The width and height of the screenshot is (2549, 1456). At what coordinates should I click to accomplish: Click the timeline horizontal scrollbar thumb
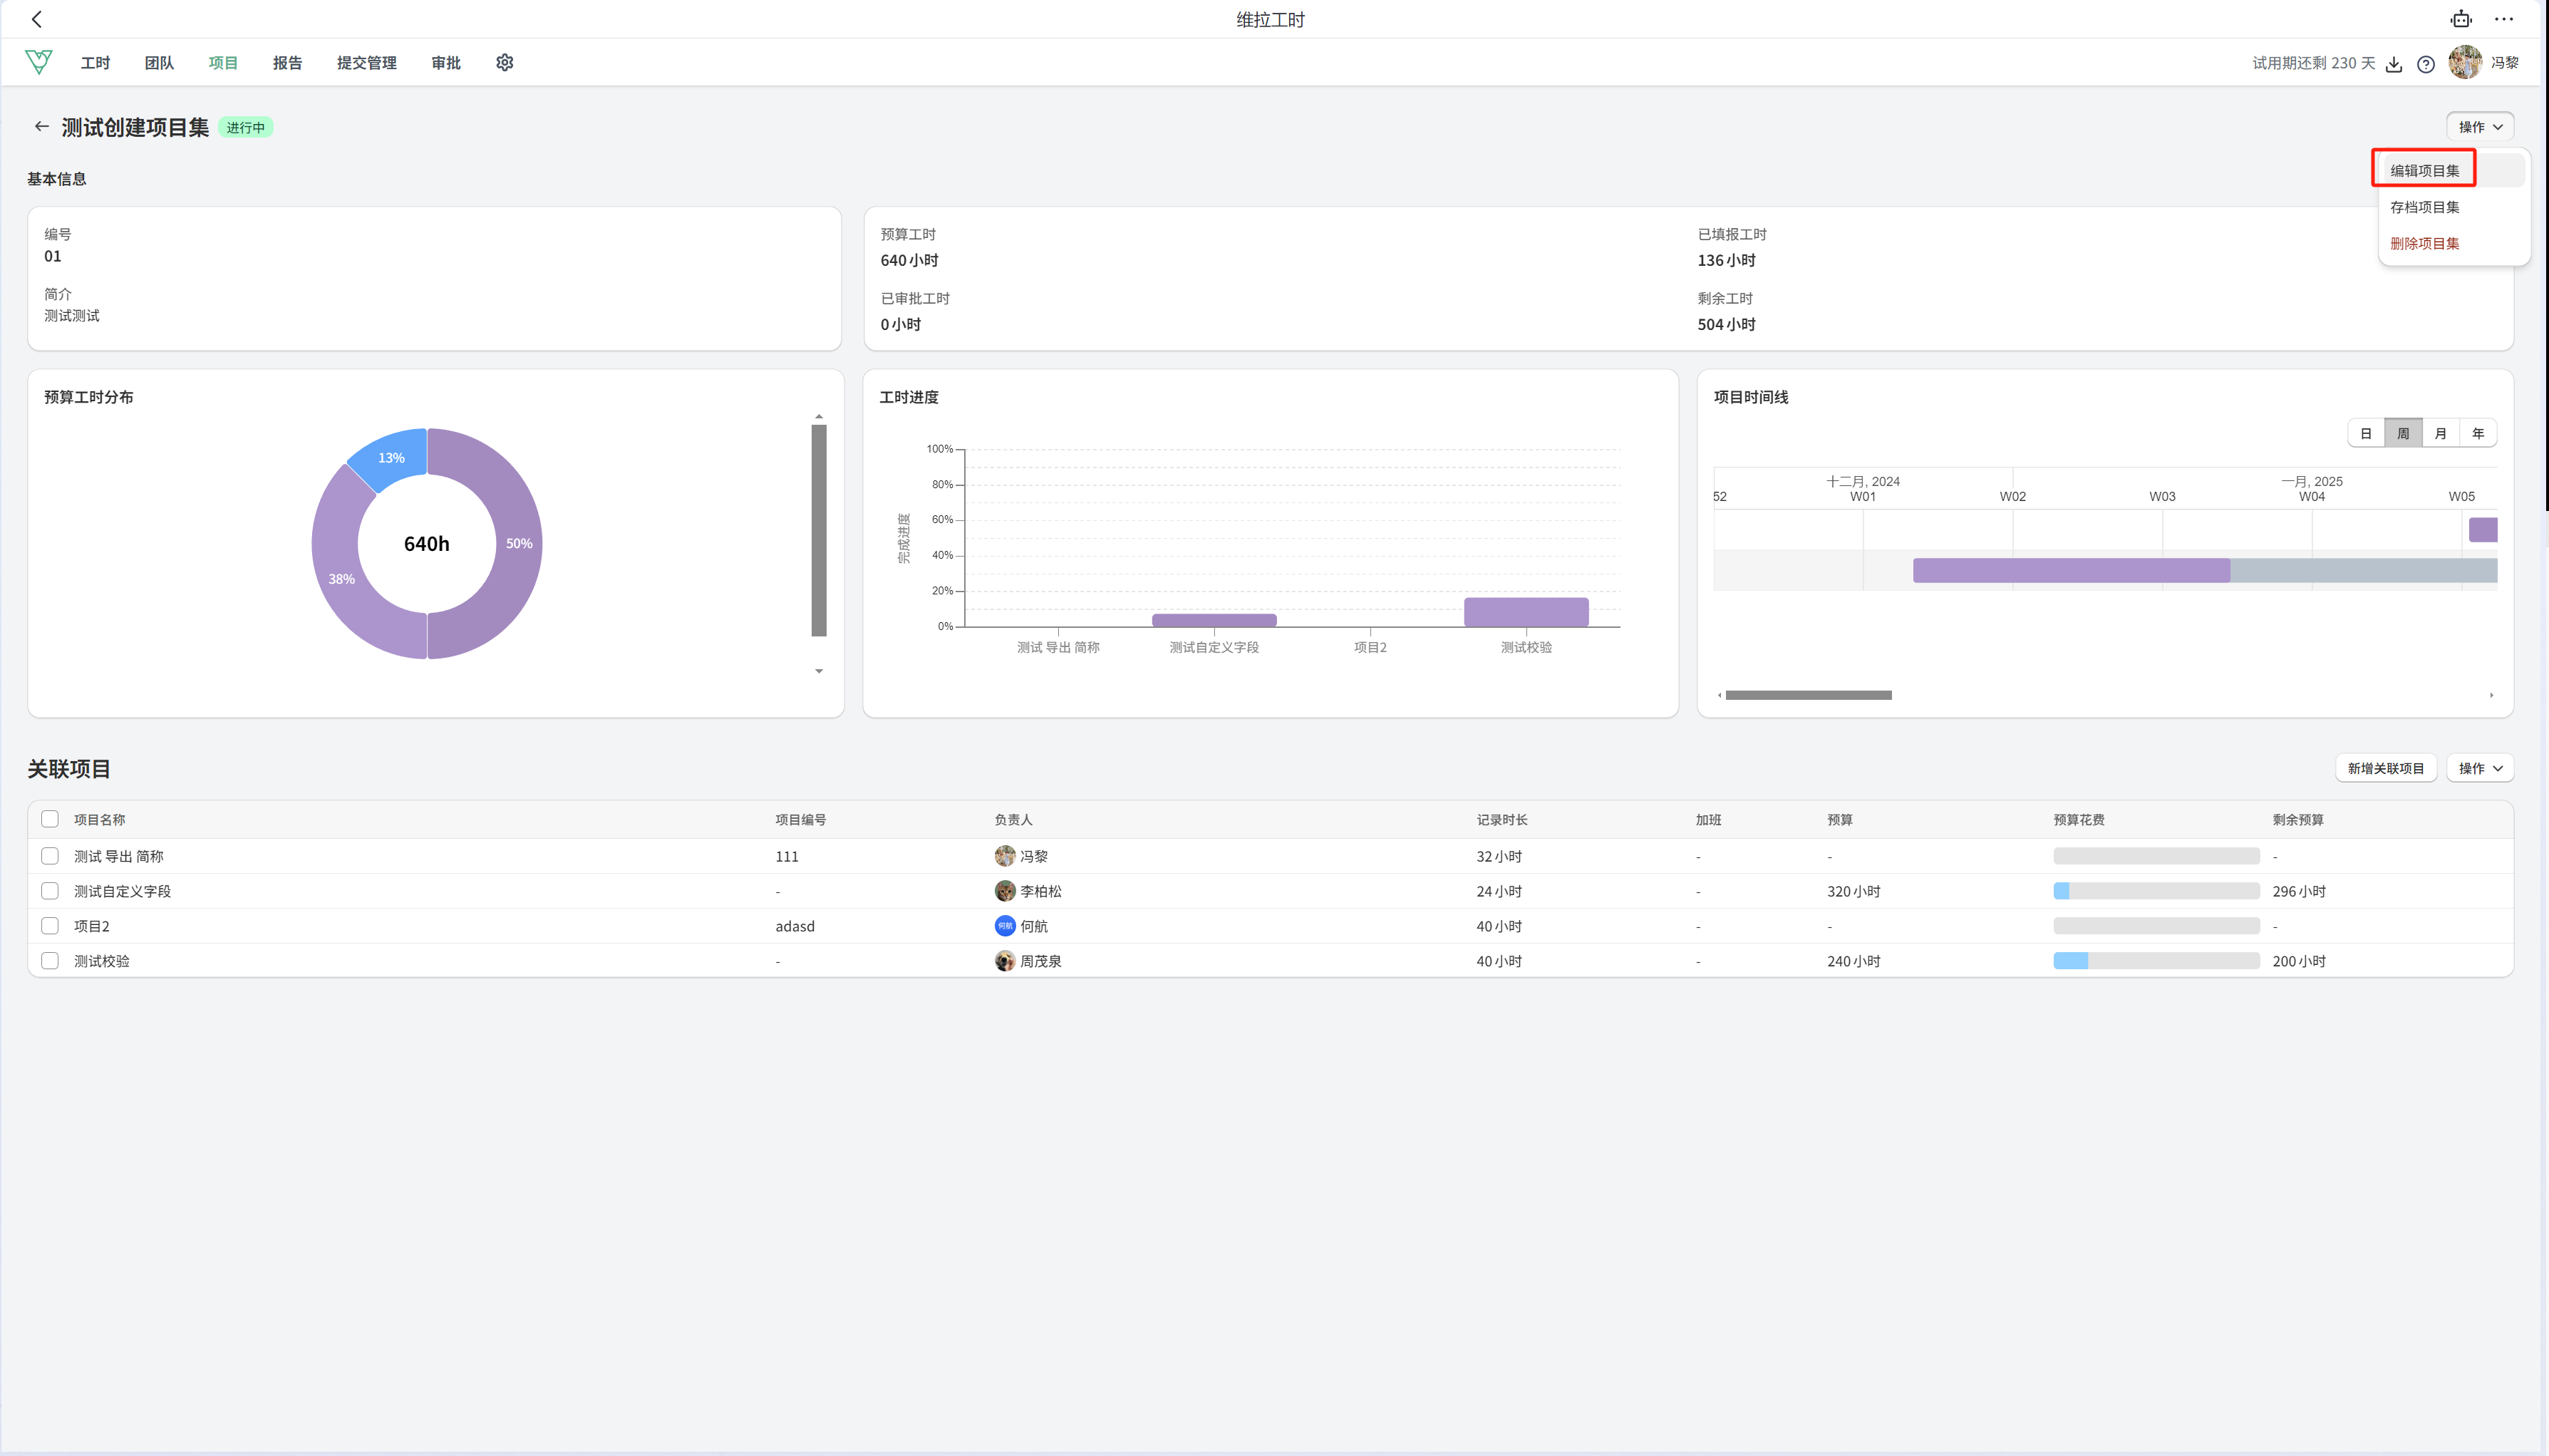[x=1809, y=695]
